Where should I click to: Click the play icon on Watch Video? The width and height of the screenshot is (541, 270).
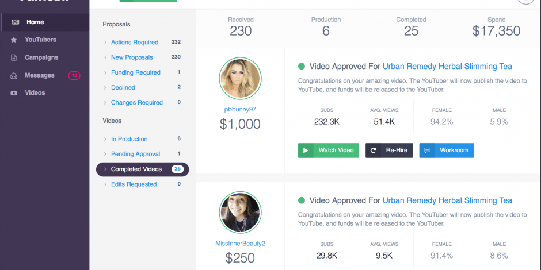tap(306, 151)
